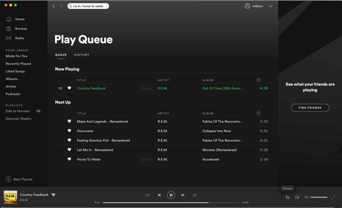Switch to the Queue tab
Image resolution: width=342 pixels, height=208 pixels.
61,55
